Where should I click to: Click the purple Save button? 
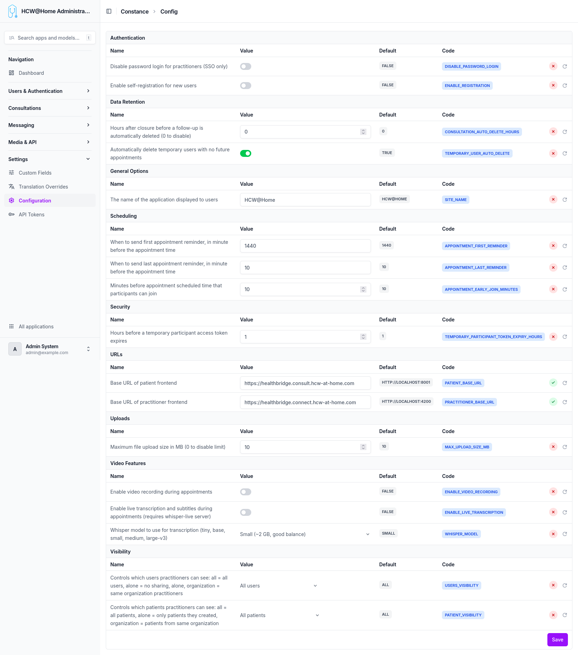[x=557, y=640]
